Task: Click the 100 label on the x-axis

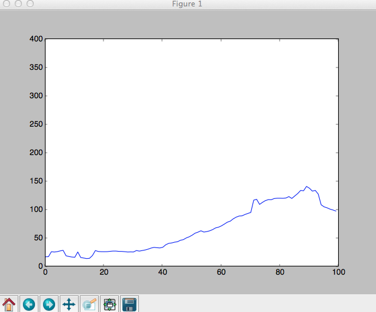Action: (338, 273)
